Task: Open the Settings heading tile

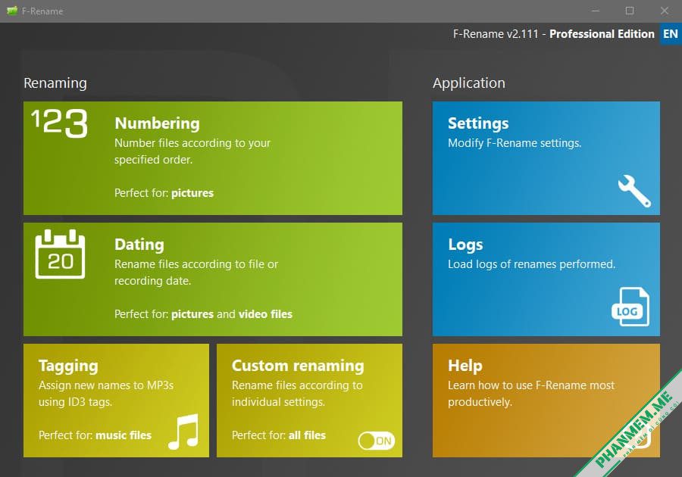Action: point(546,158)
